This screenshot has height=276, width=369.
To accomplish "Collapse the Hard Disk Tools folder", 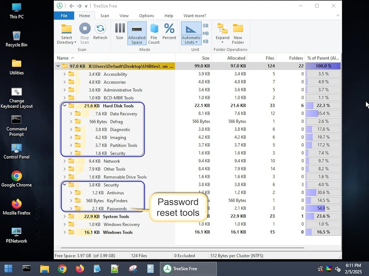I will coord(65,106).
